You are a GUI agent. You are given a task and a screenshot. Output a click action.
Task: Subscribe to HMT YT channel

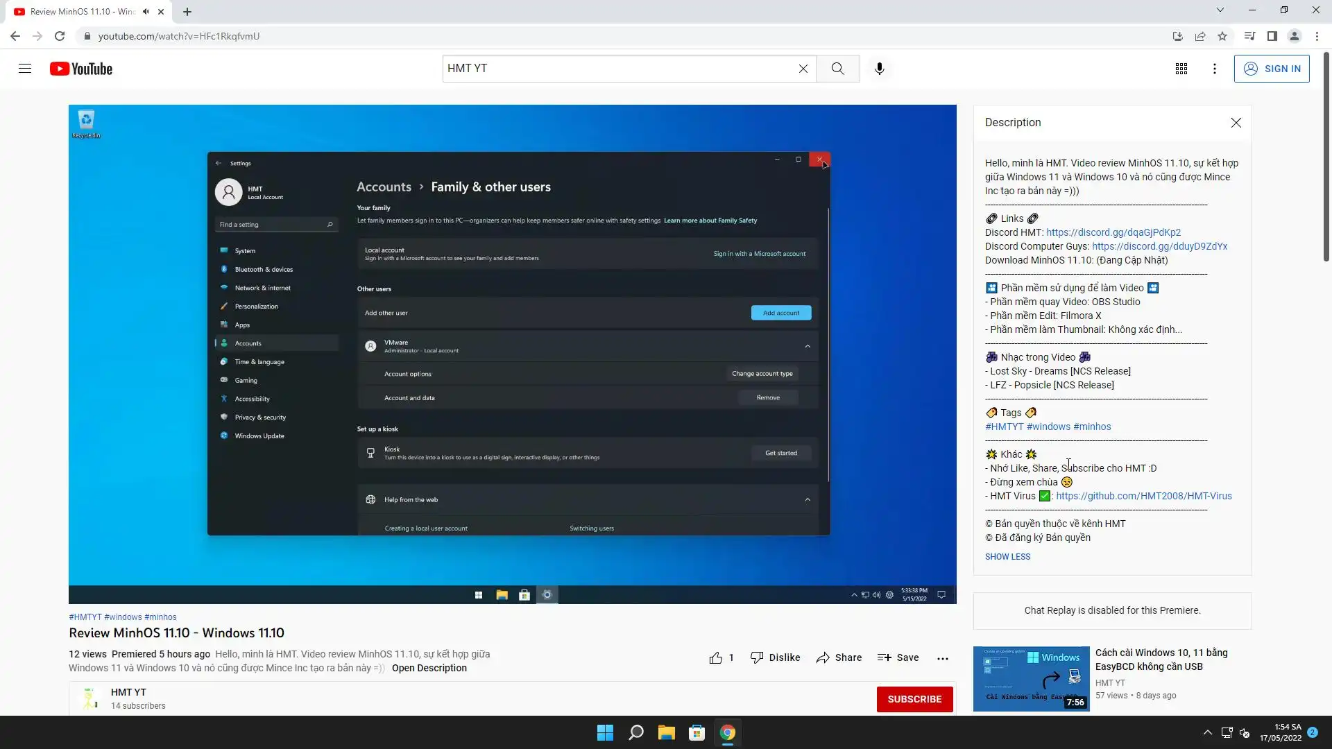tap(914, 699)
